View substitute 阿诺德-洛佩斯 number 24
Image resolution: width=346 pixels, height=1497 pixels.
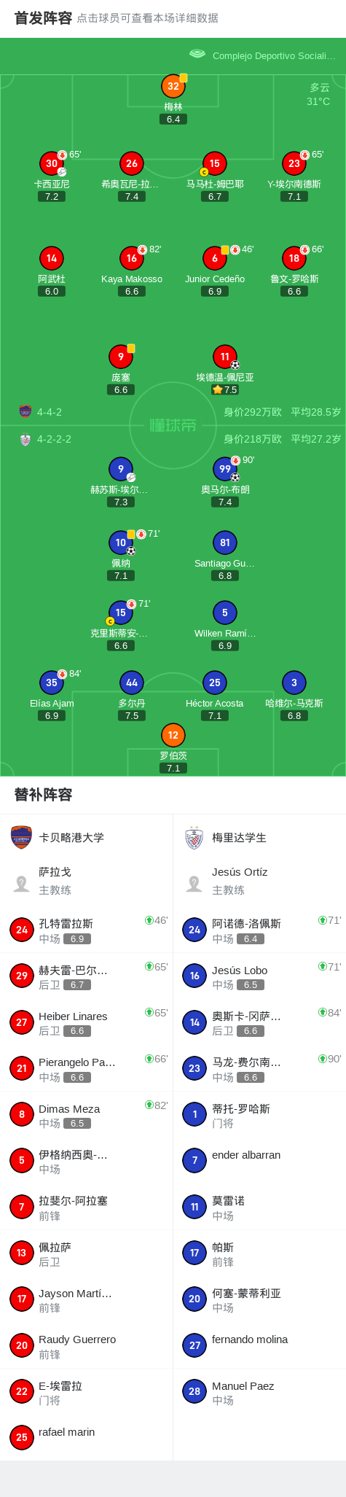pos(259,930)
